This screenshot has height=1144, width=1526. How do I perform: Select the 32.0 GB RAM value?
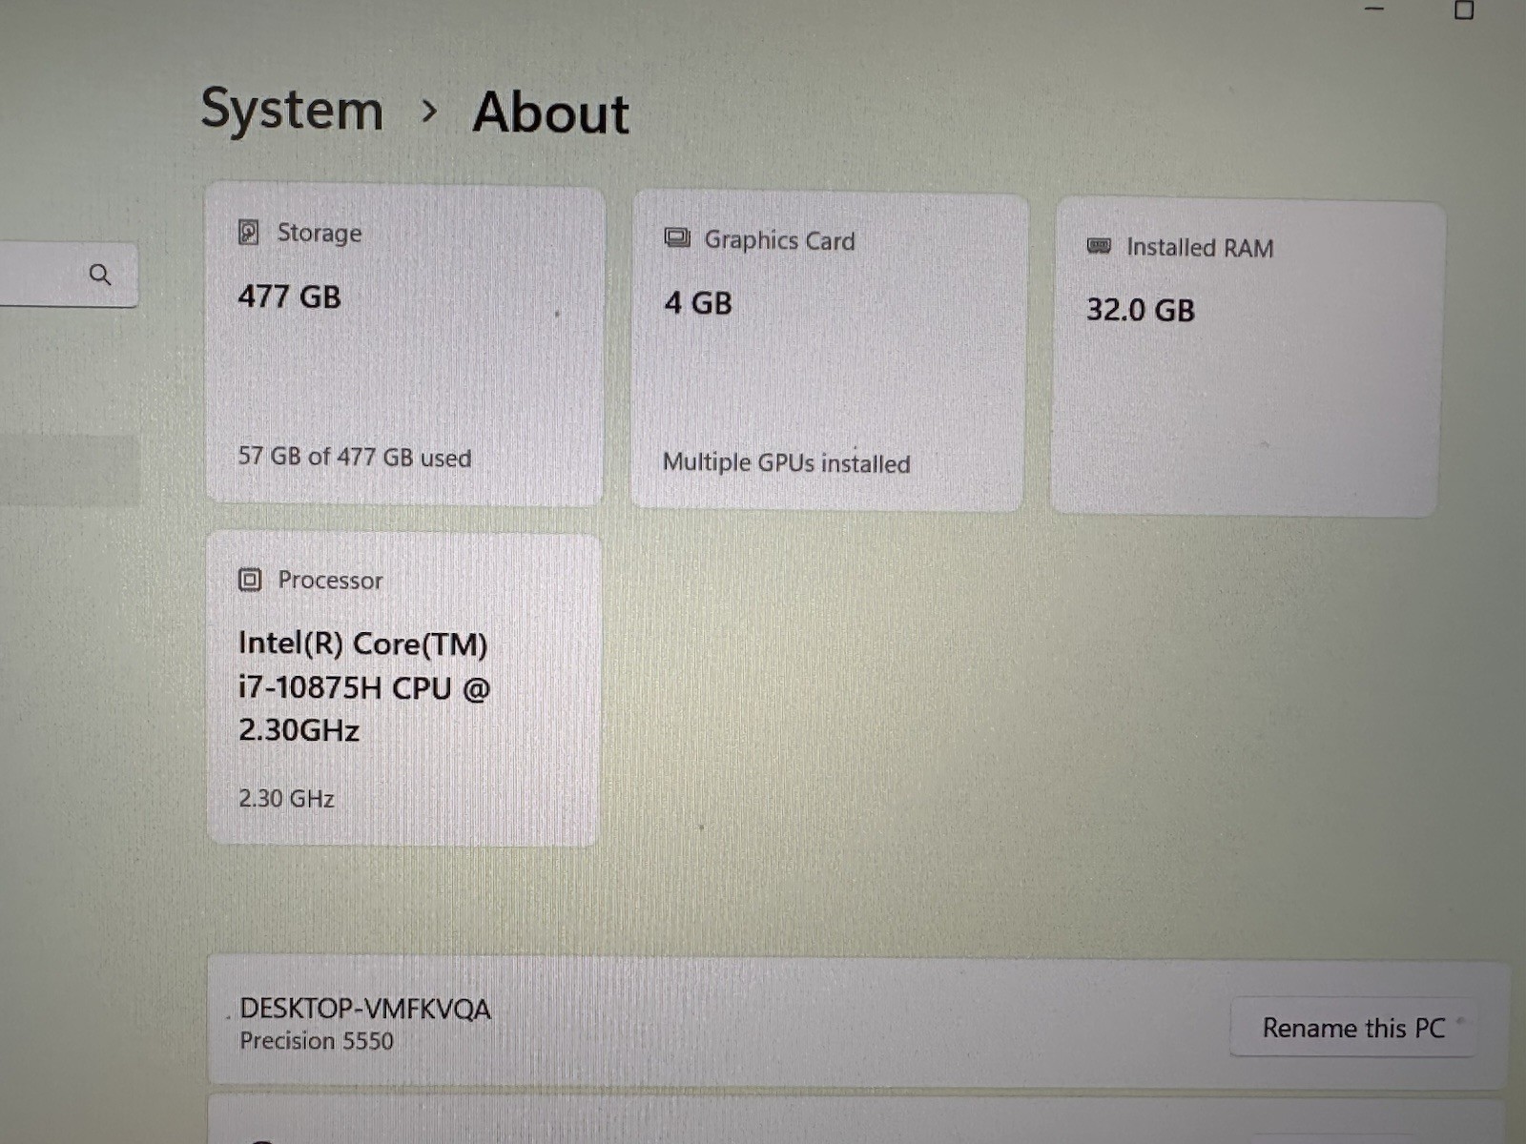coord(1141,310)
